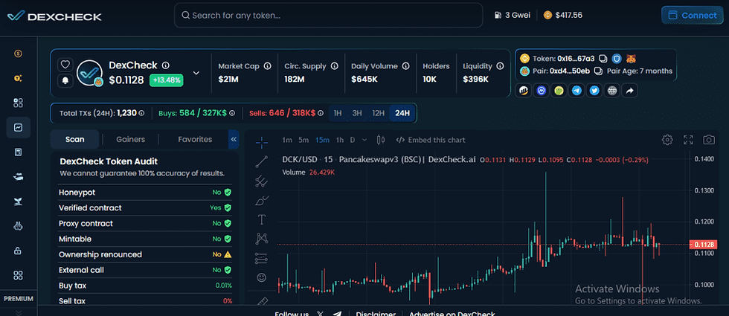Set transaction period to 24H

402,113
